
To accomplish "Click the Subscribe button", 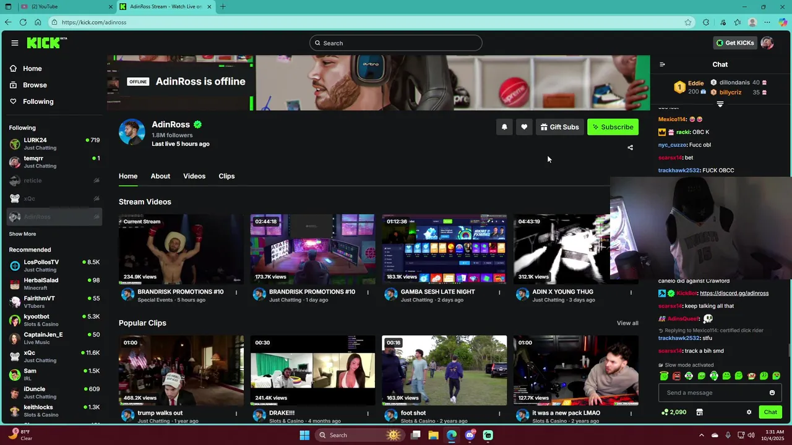I will (x=613, y=127).
